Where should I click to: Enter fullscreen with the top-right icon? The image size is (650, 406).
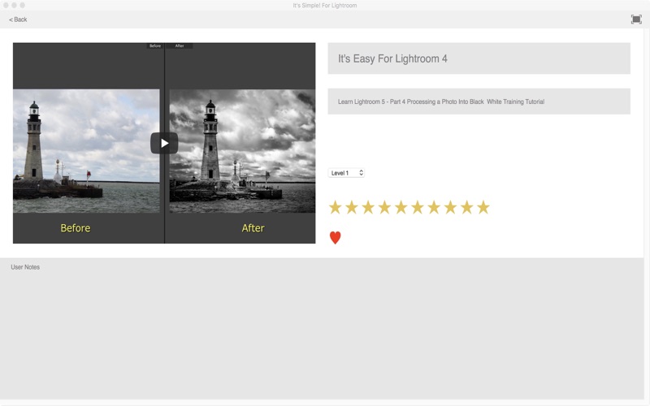coord(636,19)
